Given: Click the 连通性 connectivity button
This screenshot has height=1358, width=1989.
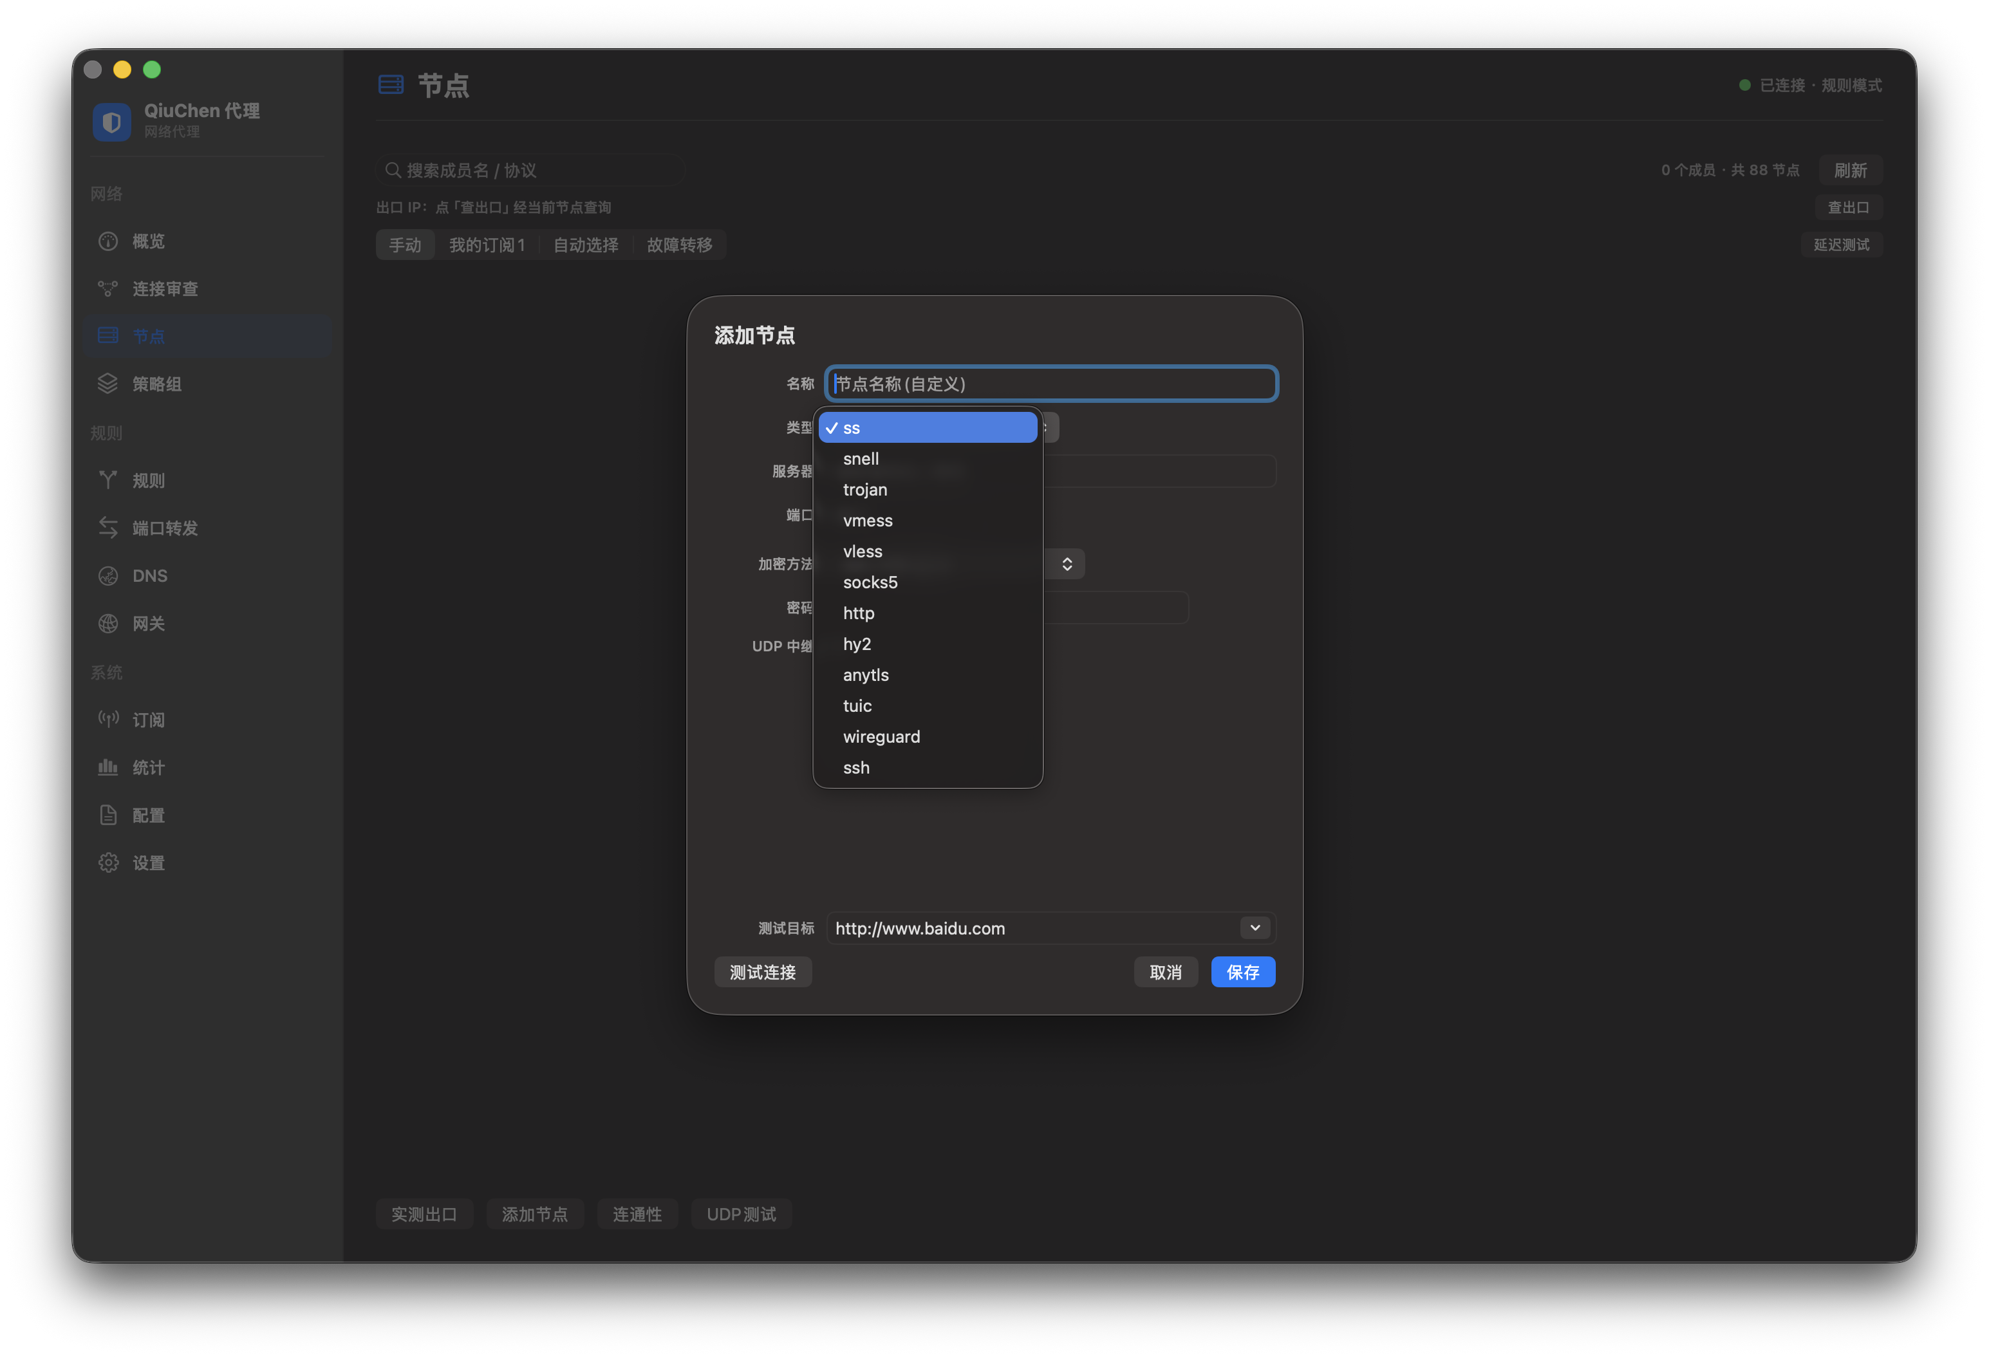Looking at the screenshot, I should pos(638,1214).
